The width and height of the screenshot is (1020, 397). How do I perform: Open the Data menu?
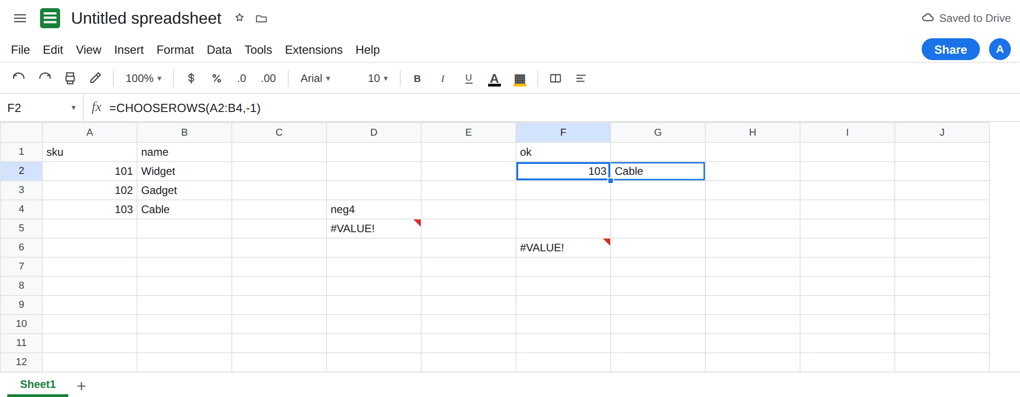click(x=219, y=50)
